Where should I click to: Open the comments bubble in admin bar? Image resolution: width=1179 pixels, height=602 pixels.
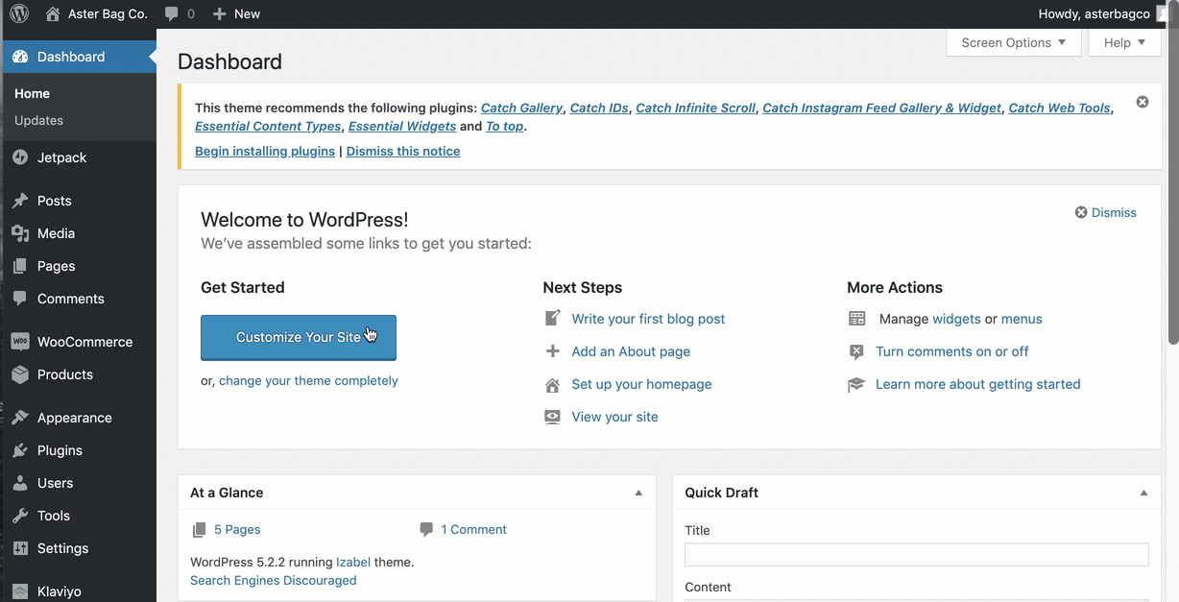point(179,13)
